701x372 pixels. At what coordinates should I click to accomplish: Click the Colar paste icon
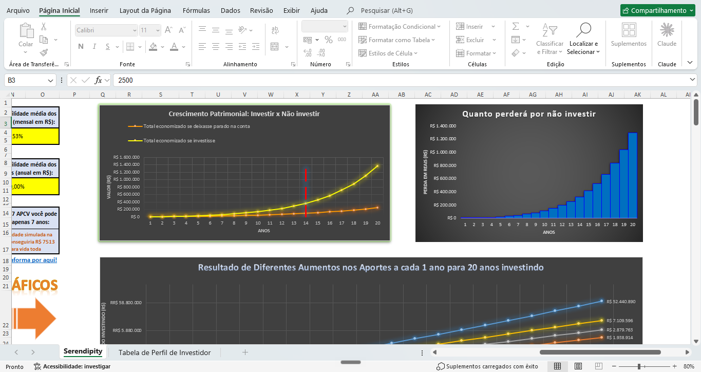pos(26,30)
